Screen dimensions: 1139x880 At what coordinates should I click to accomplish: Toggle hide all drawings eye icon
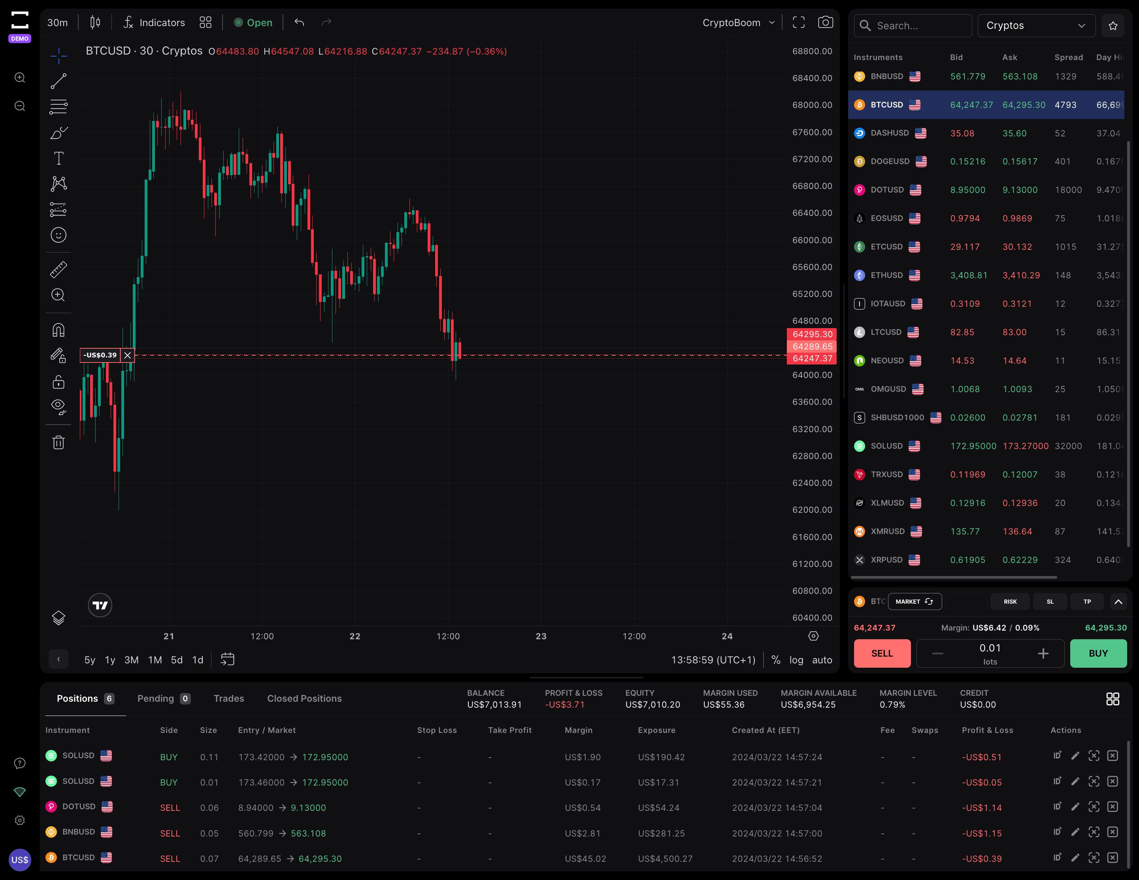58,406
